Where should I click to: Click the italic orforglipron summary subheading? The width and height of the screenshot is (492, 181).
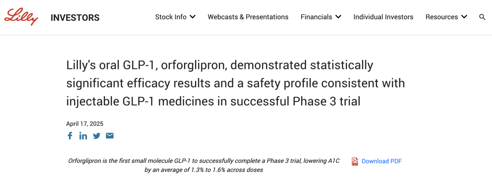tap(204, 166)
